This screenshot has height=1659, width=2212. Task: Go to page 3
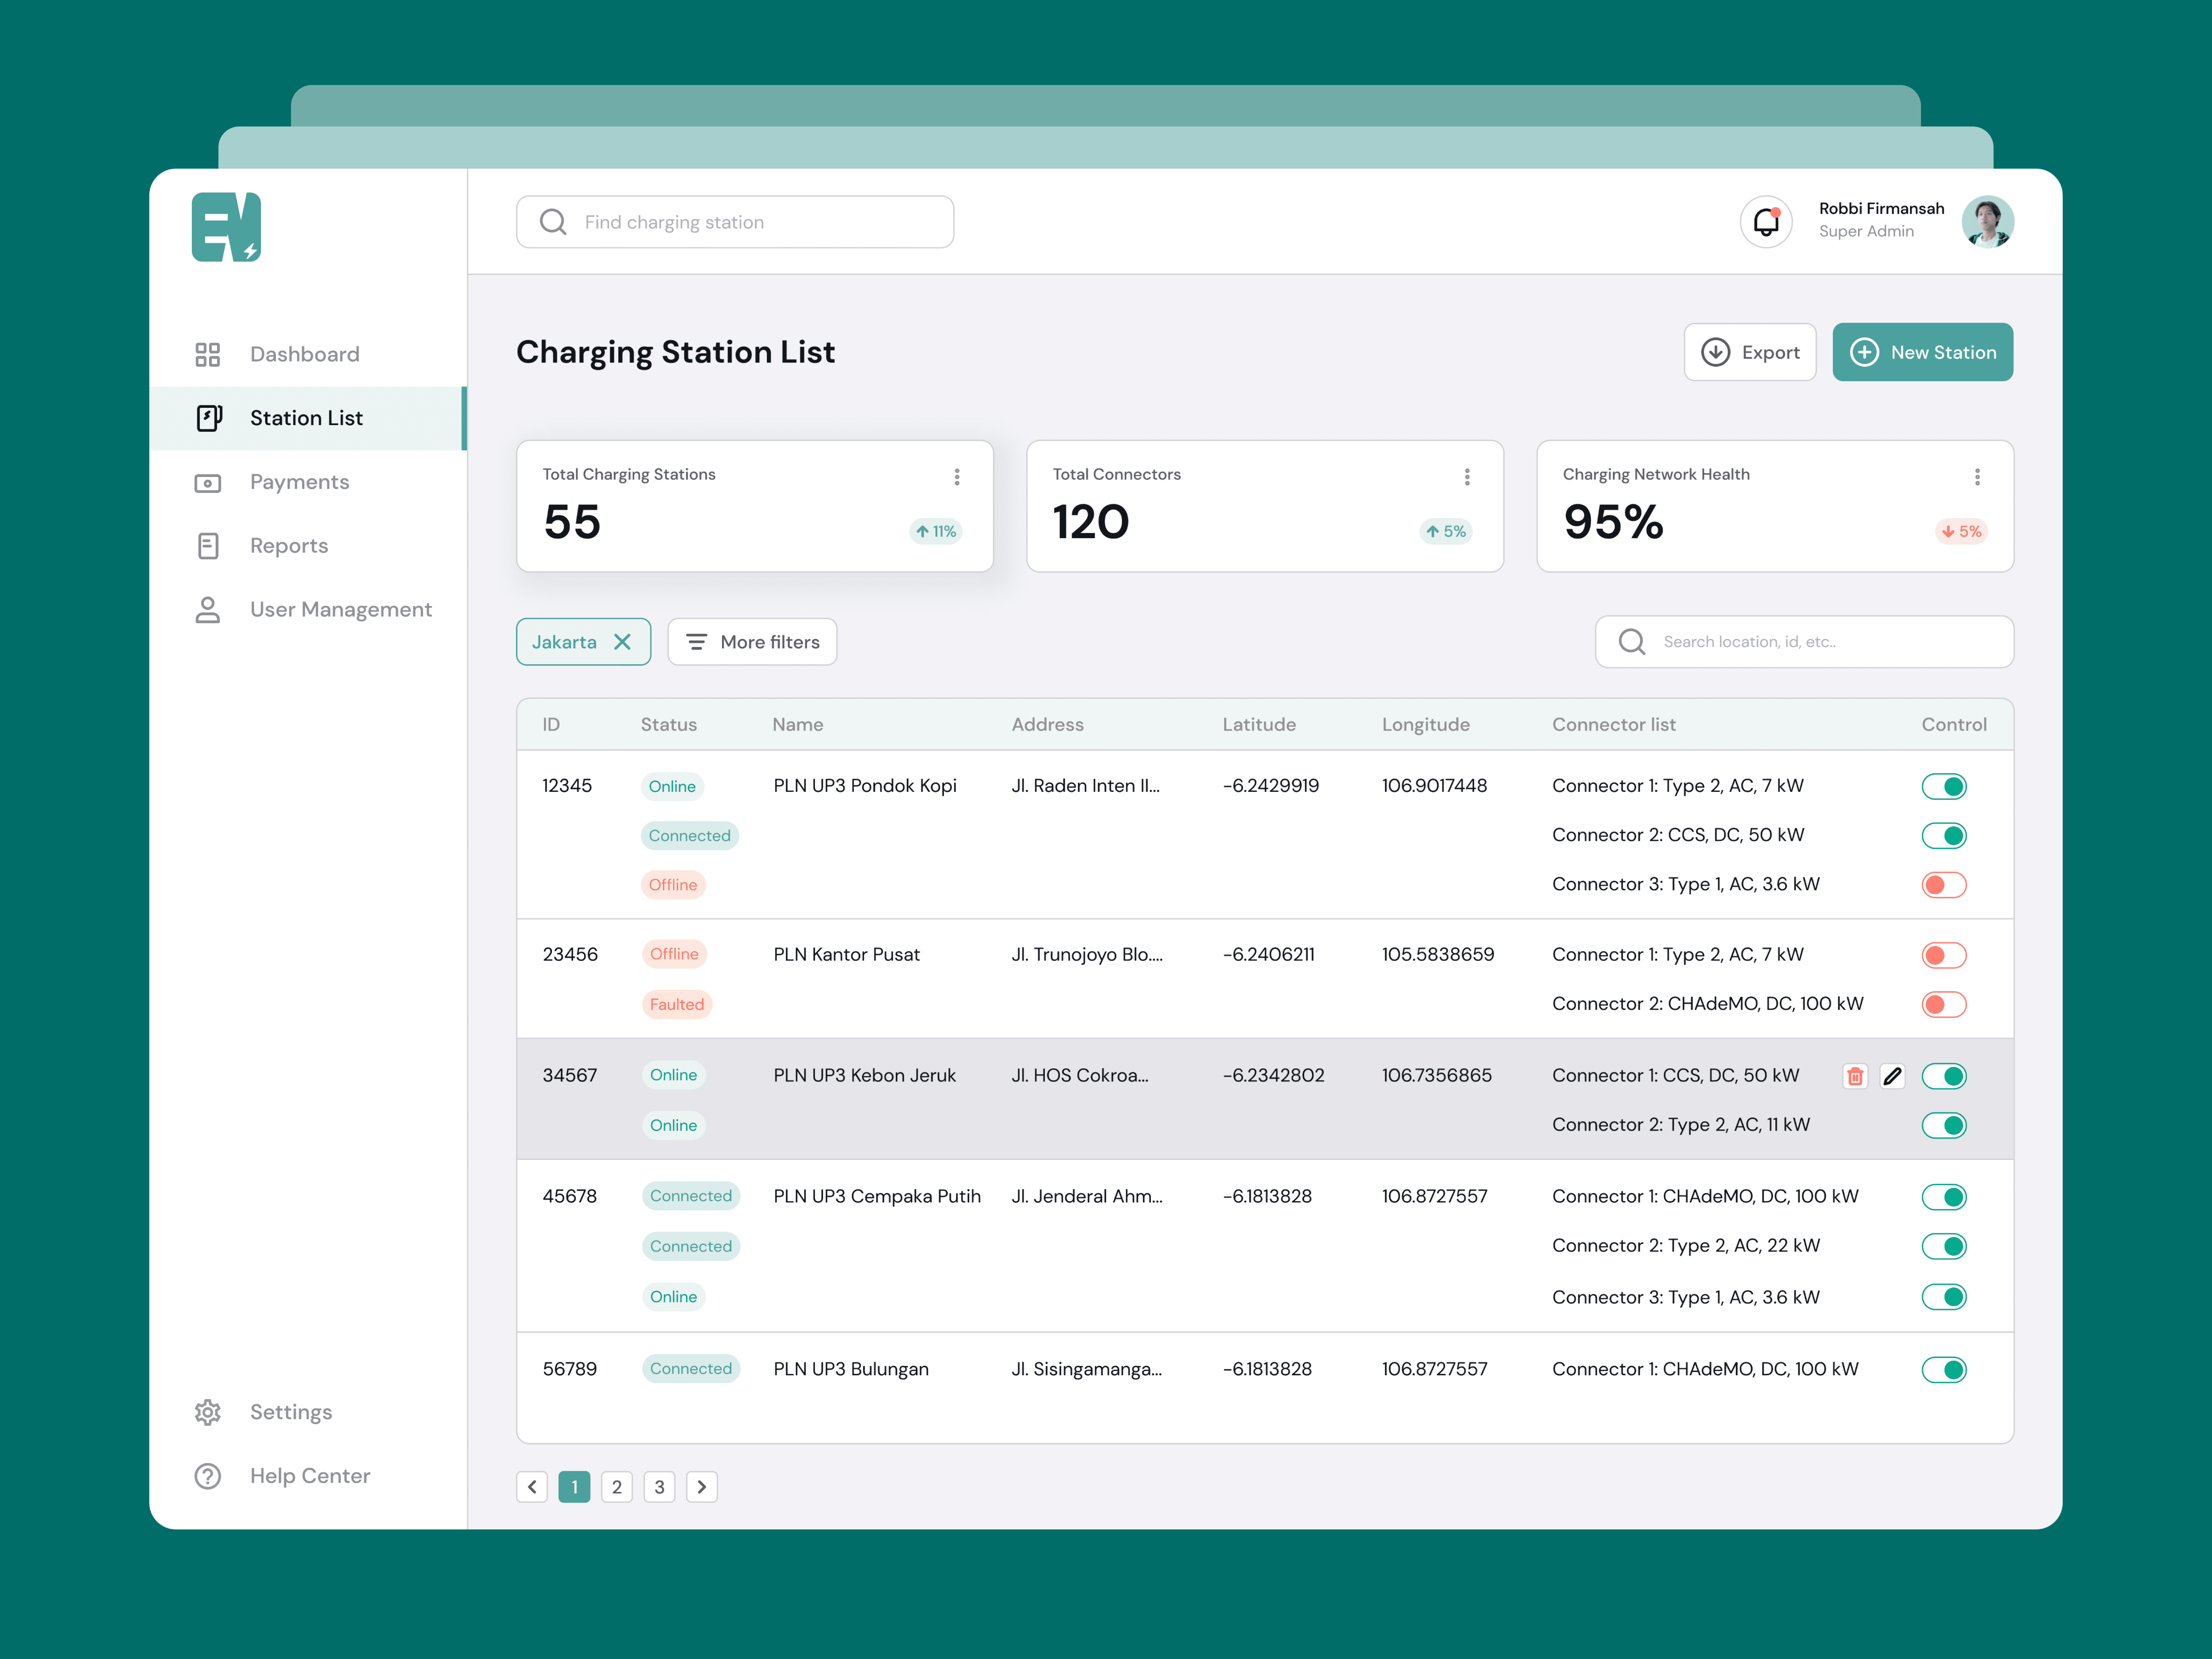[659, 1487]
